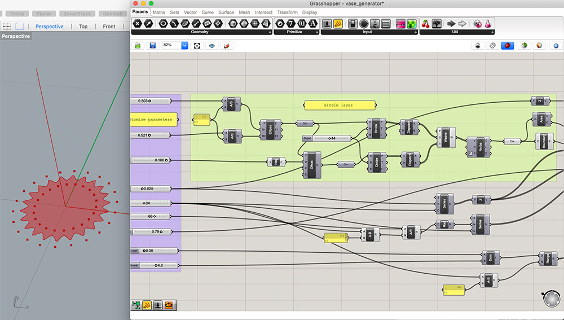Click the orange ring icon on the canvas bottom bar
The image size is (564, 320).
(x=169, y=305)
